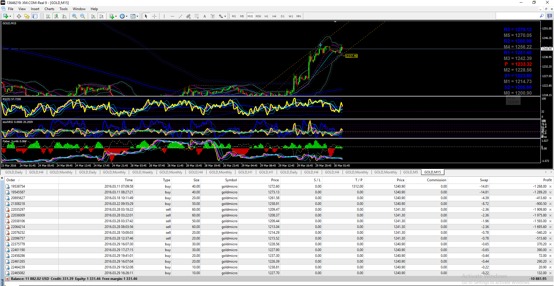The height and width of the screenshot is (286, 554).
Task: Select the text label tool
Action: click(x=213, y=16)
